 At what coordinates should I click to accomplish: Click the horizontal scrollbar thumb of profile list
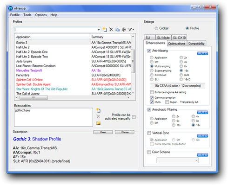click(34, 98)
